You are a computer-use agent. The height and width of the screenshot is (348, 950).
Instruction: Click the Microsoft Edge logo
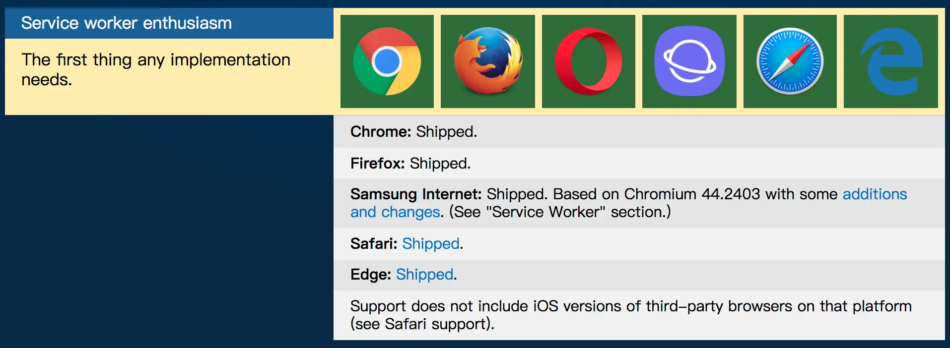pyautogui.click(x=891, y=61)
